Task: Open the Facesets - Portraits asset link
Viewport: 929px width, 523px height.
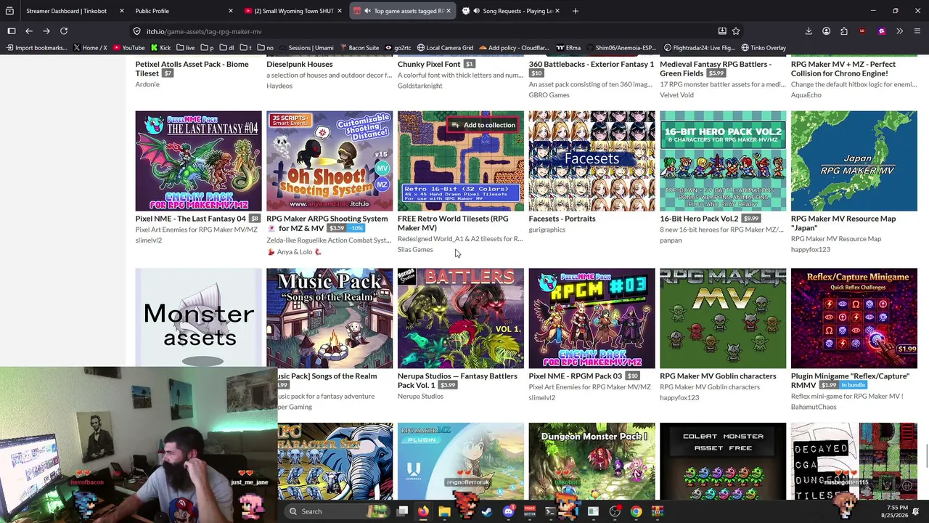Action: pos(562,219)
